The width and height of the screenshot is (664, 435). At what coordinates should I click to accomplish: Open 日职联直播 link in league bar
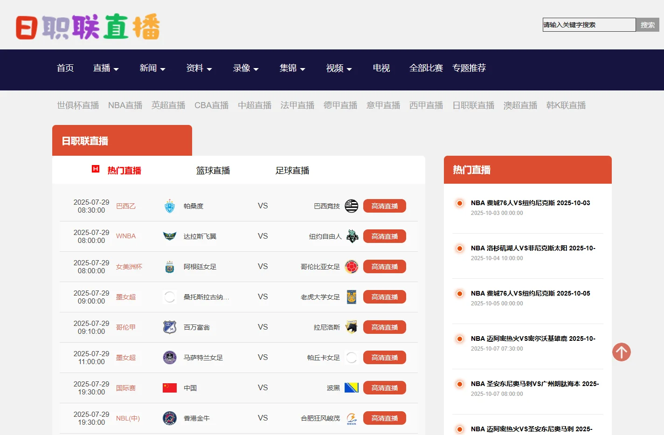[473, 105]
